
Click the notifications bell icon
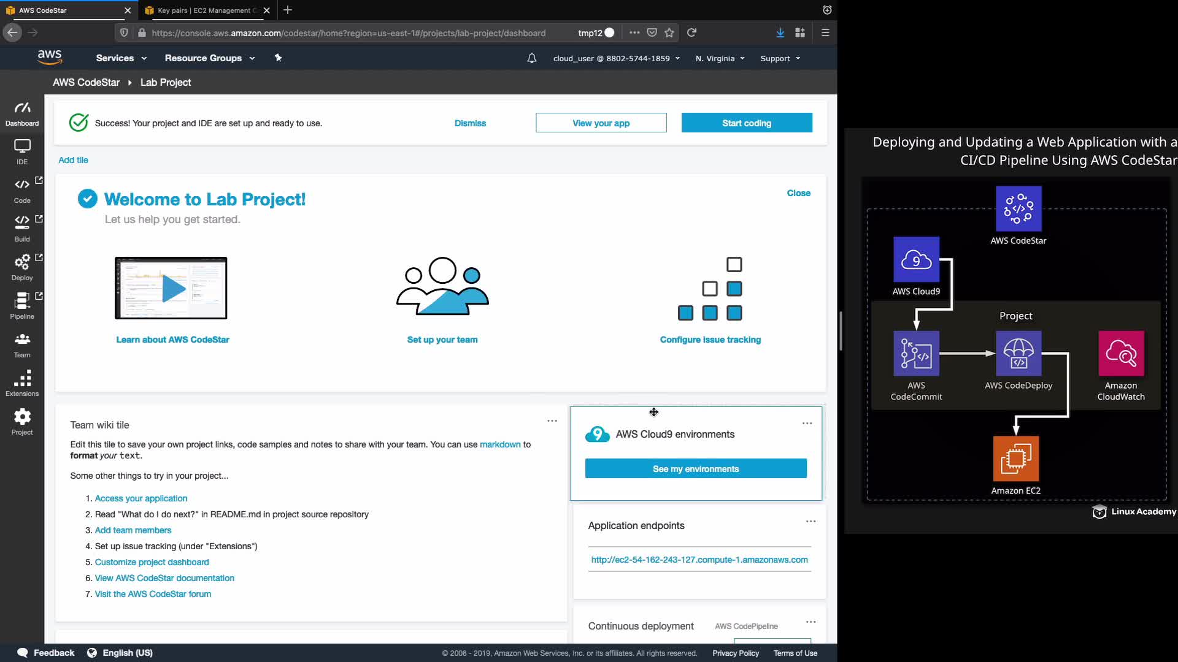532,58
